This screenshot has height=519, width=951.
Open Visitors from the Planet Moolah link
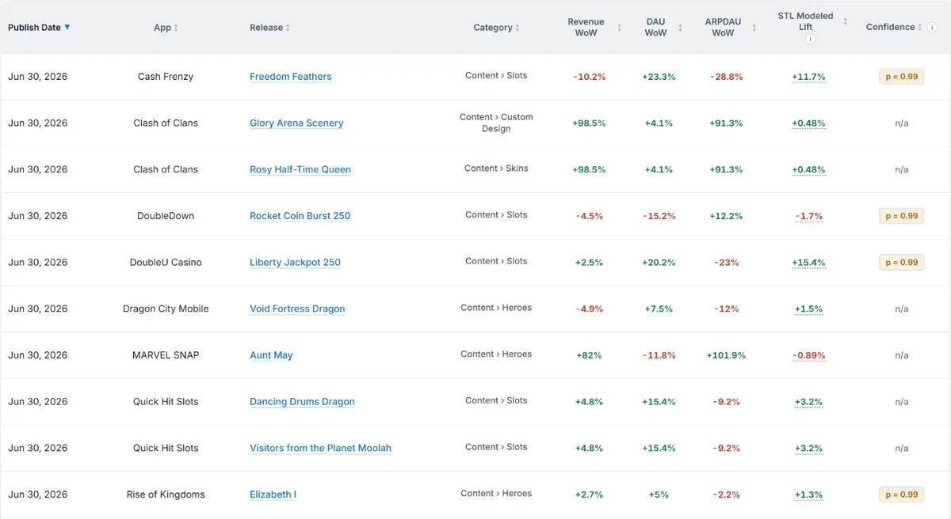tap(320, 449)
